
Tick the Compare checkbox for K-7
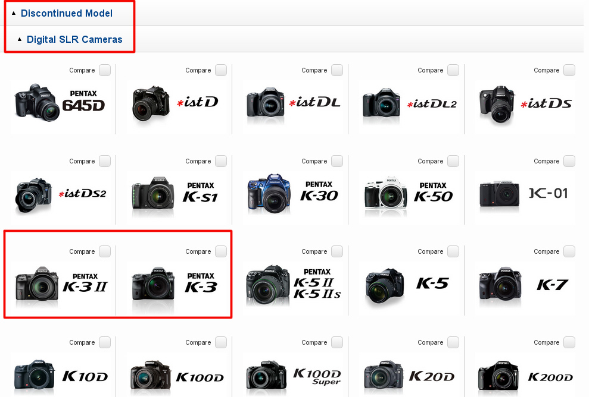[569, 251]
